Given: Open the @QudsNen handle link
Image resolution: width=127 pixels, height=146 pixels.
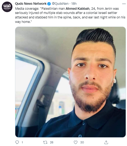Looking at the screenshot, I should (x=60, y=4).
